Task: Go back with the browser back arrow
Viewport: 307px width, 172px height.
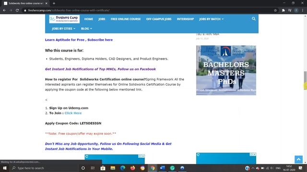Action: [x=4, y=11]
